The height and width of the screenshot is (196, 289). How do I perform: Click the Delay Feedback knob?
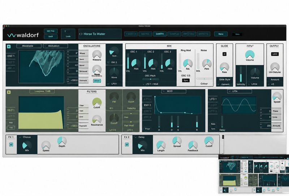pos(193,145)
